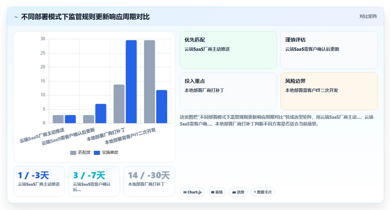Click the blue 实施难度 legend swatch
The image size is (391, 210).
(97, 153)
